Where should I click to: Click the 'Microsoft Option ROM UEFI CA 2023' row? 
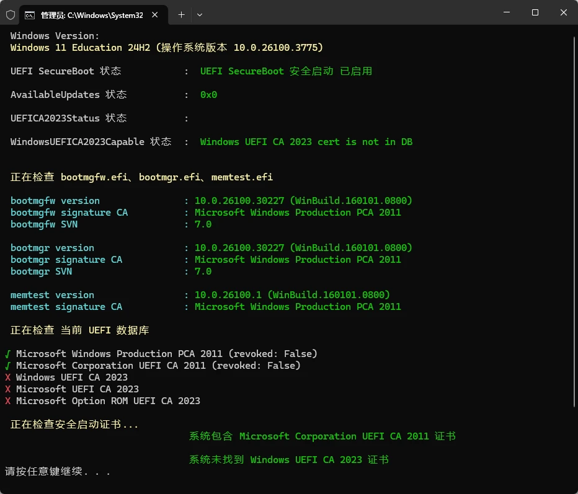(x=102, y=401)
